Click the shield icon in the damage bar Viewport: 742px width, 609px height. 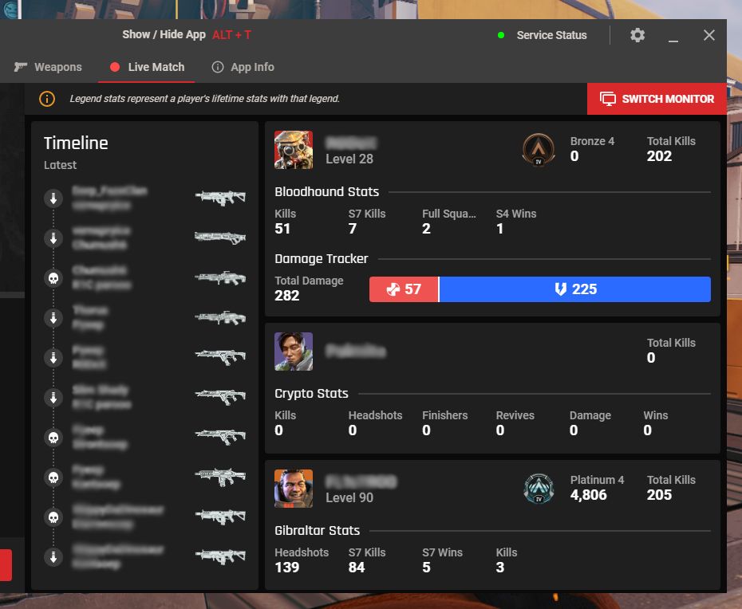(x=560, y=289)
